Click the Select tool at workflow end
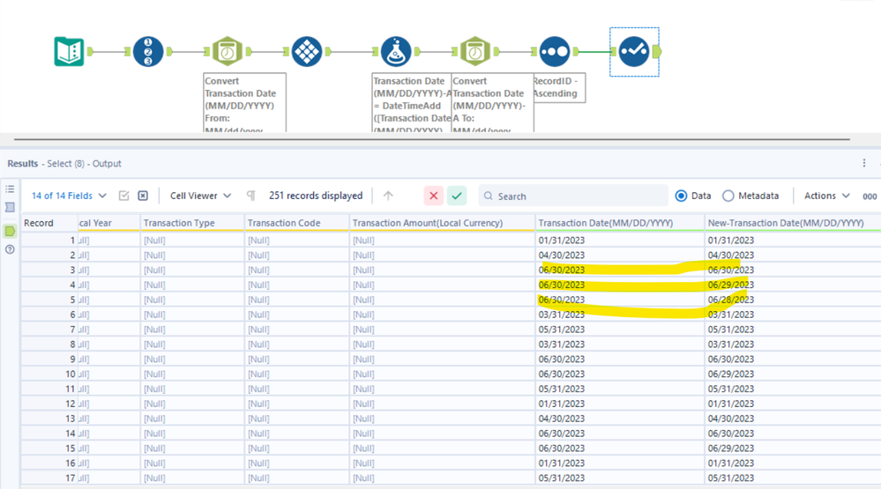 pos(633,52)
